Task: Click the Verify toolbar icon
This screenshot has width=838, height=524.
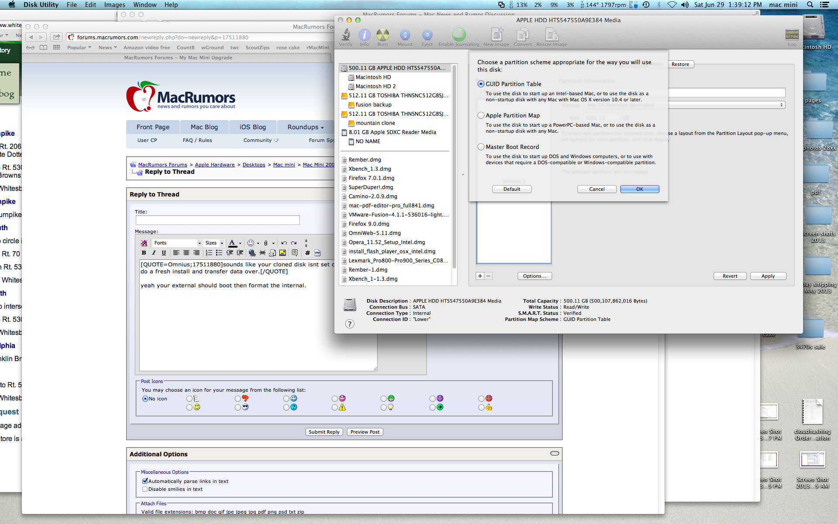Action: click(346, 35)
